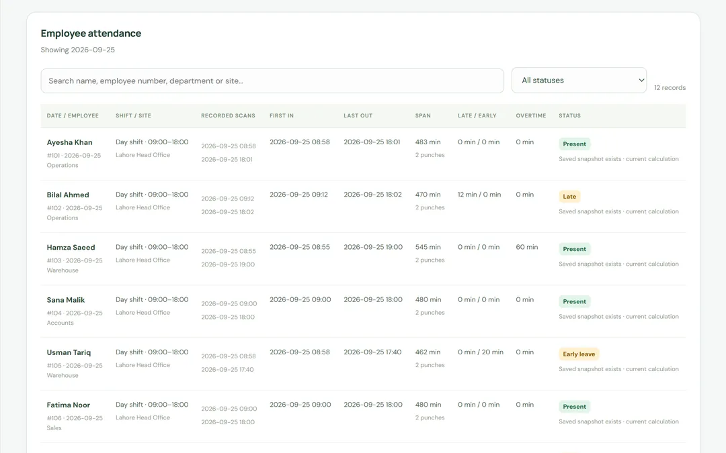This screenshot has width=726, height=453.
Task: Focus the employee search input field
Action: 272,81
